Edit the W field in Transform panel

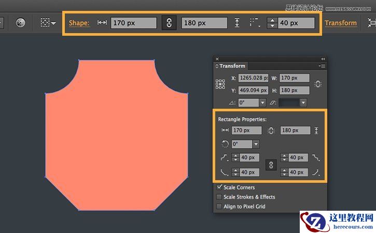pyautogui.click(x=295, y=78)
